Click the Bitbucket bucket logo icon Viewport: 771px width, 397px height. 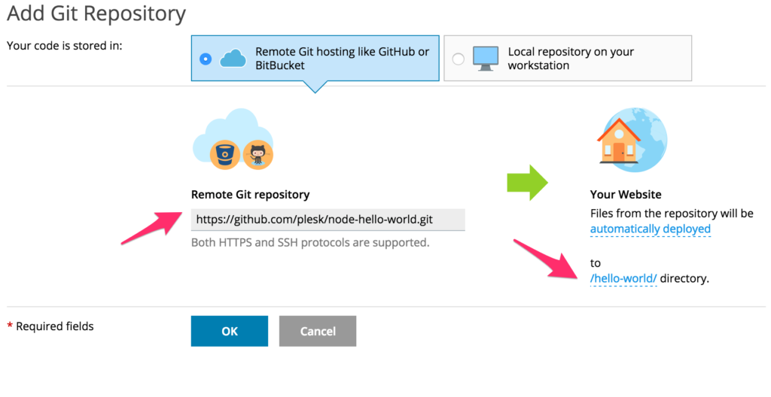[x=224, y=155]
